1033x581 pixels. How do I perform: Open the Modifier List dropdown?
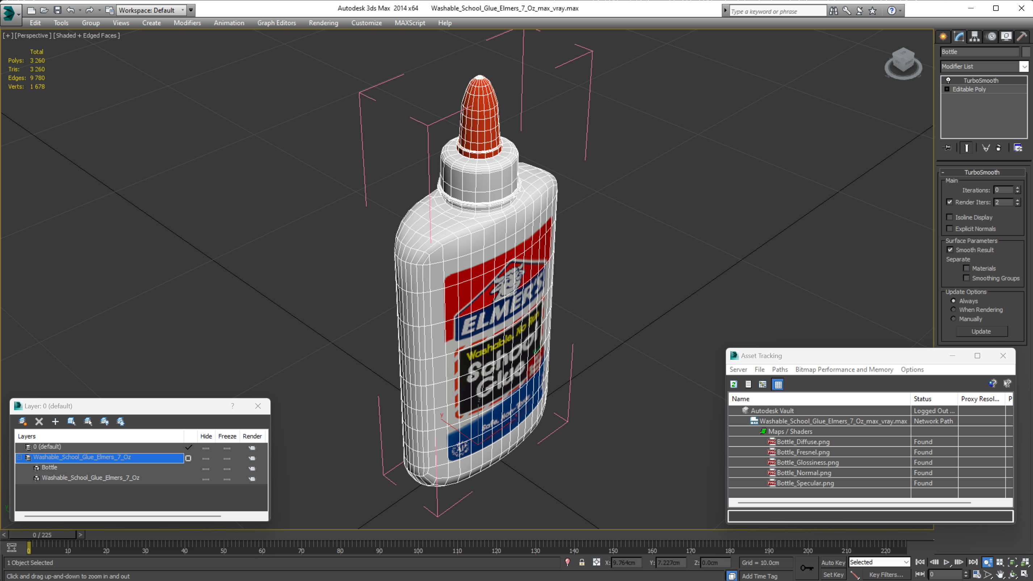click(1024, 66)
